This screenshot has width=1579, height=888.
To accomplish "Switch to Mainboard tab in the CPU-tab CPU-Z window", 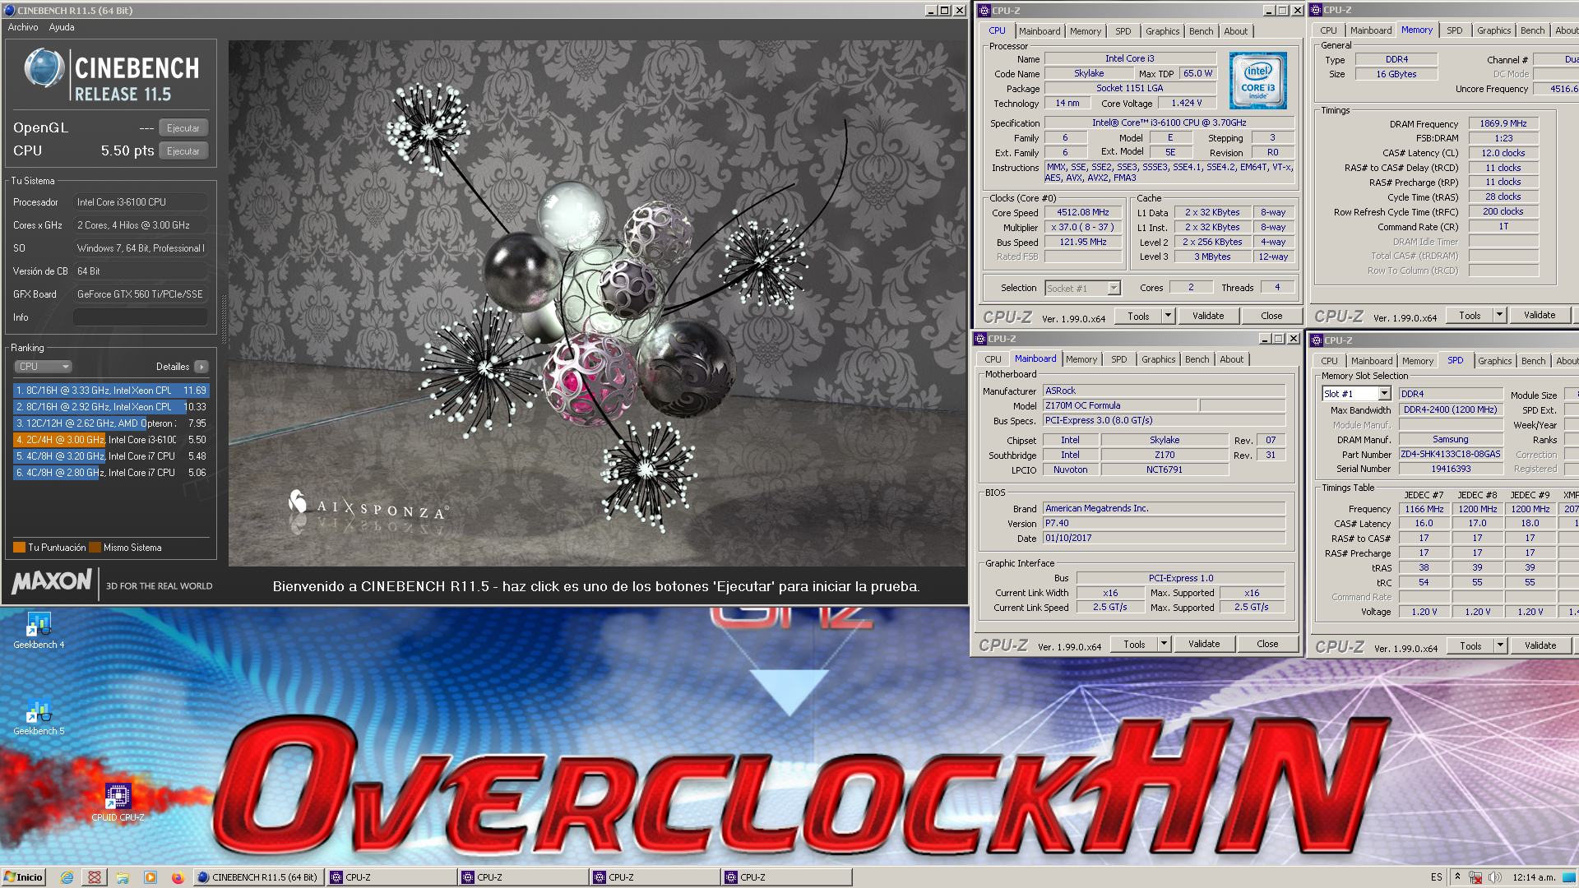I will 1040,31.
